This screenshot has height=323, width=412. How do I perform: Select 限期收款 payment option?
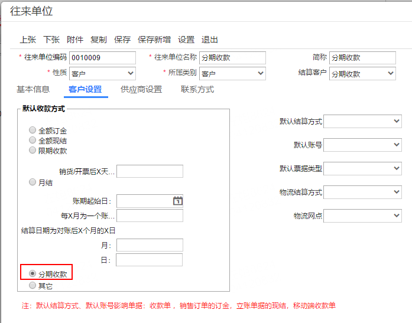tap(33, 150)
